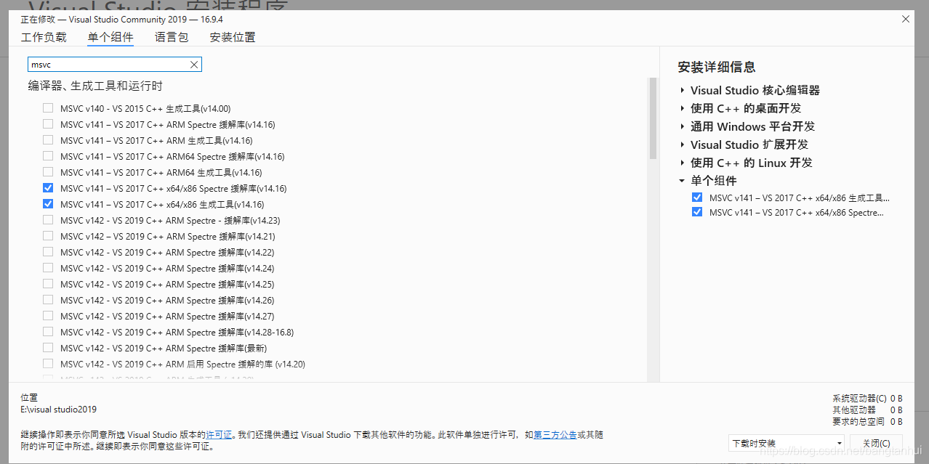Clear the msvc search box with X icon

point(194,65)
